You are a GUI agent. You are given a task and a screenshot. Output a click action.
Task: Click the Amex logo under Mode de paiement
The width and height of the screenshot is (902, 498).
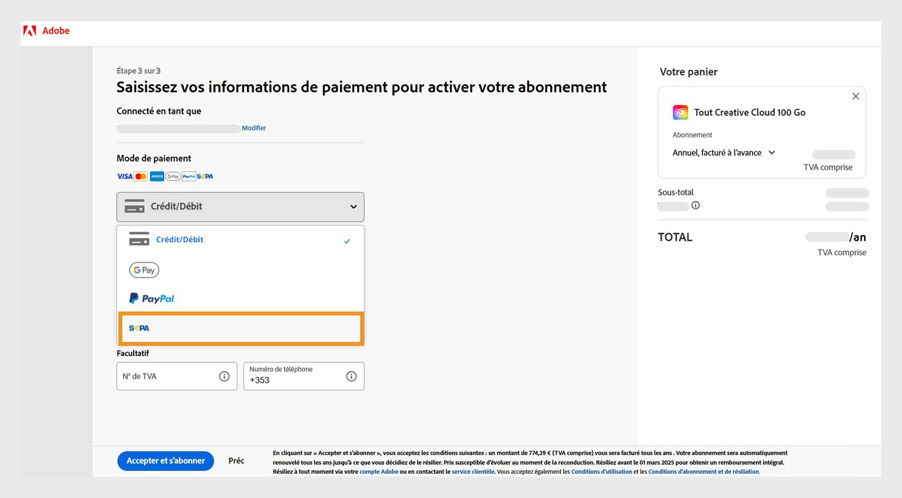click(157, 176)
